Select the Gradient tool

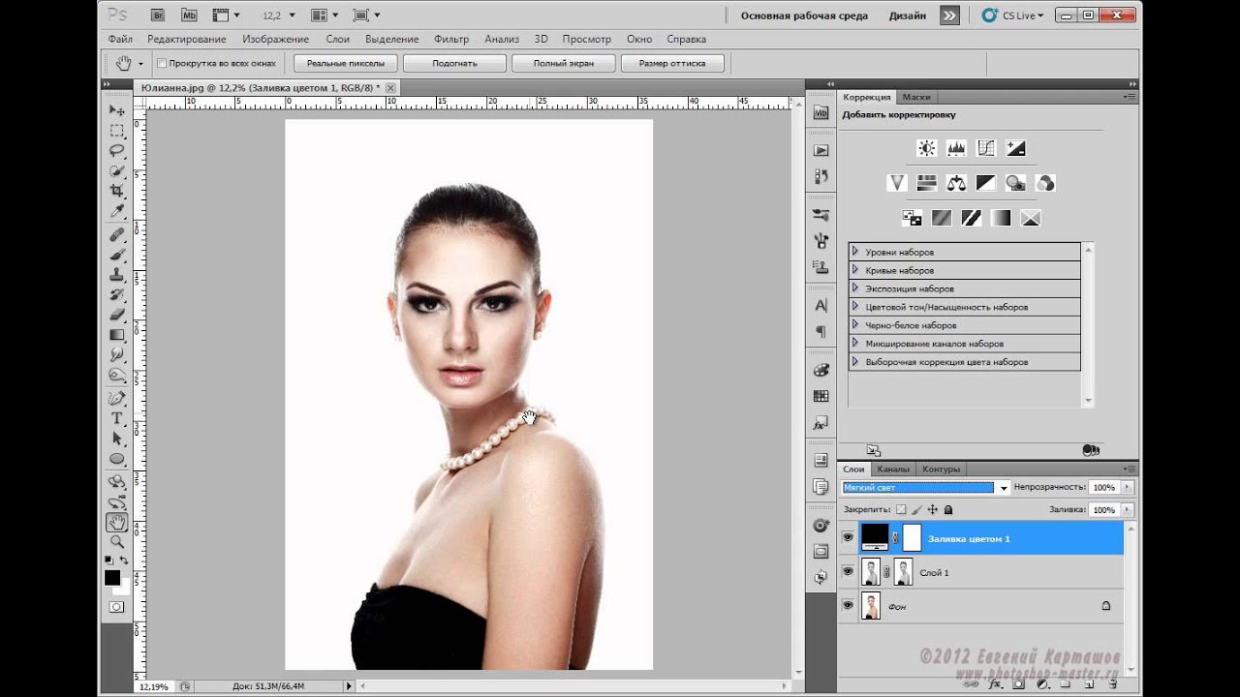(x=117, y=335)
